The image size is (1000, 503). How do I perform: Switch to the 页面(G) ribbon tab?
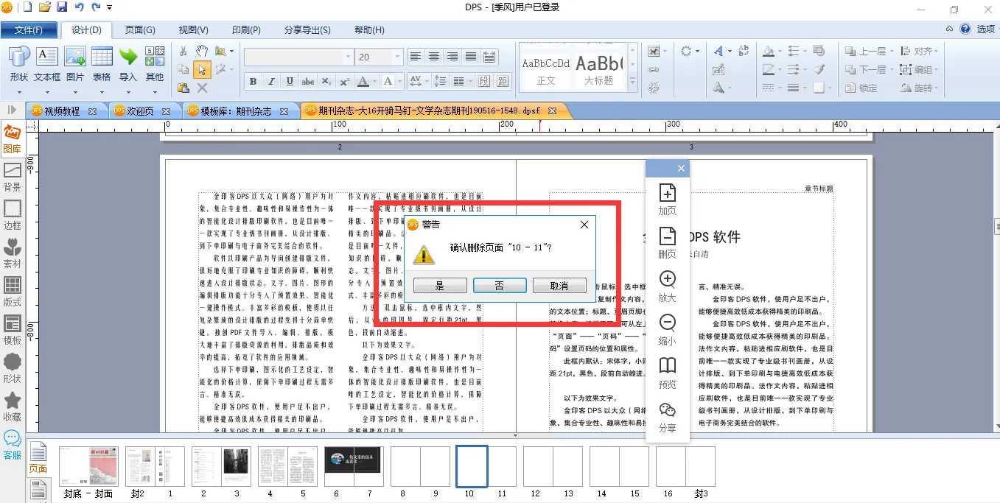pyautogui.click(x=140, y=30)
